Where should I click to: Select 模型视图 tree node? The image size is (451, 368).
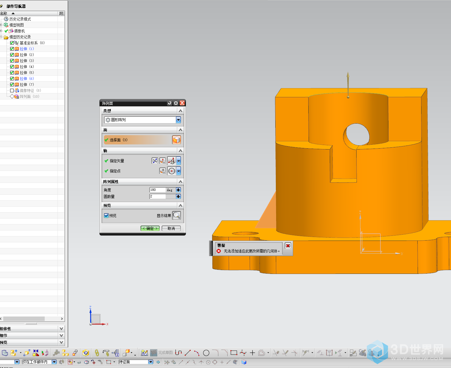[16, 25]
